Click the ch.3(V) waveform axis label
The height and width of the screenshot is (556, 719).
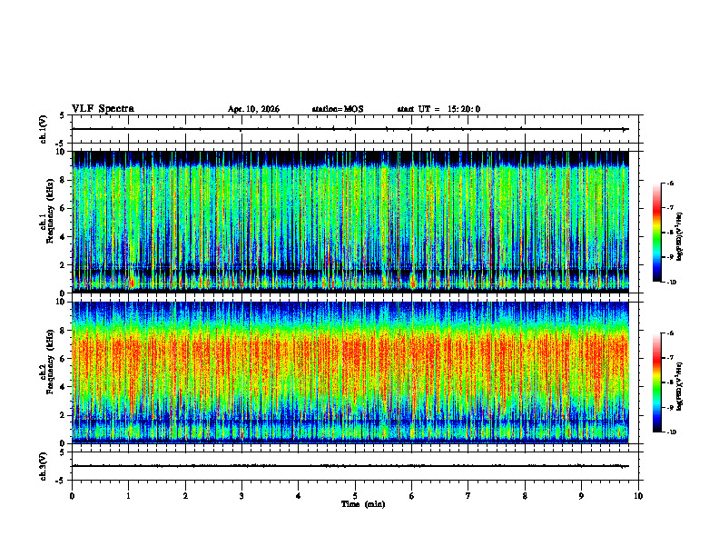(44, 466)
